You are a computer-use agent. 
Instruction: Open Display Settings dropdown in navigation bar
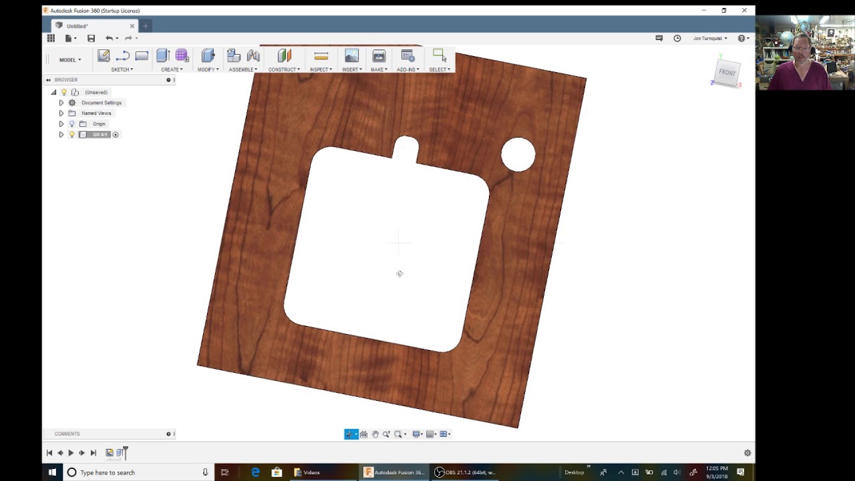pyautogui.click(x=417, y=434)
